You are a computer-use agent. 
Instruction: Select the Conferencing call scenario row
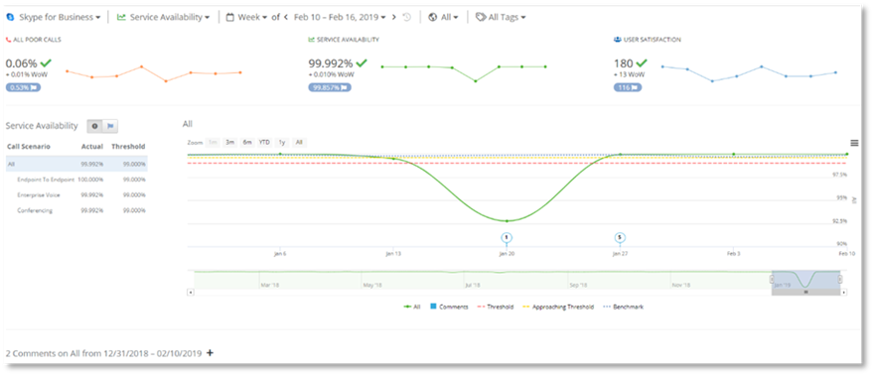click(76, 211)
